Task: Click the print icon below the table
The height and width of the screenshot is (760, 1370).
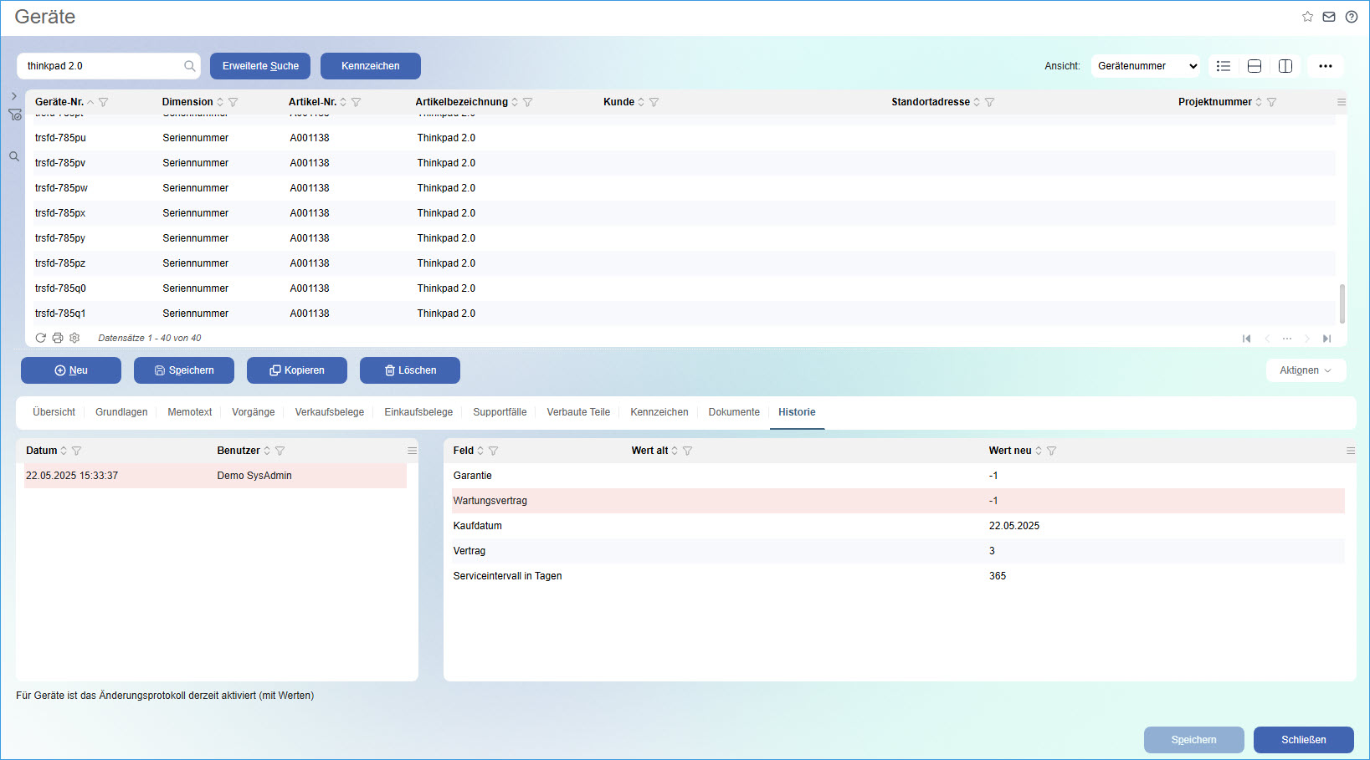Action: click(58, 338)
